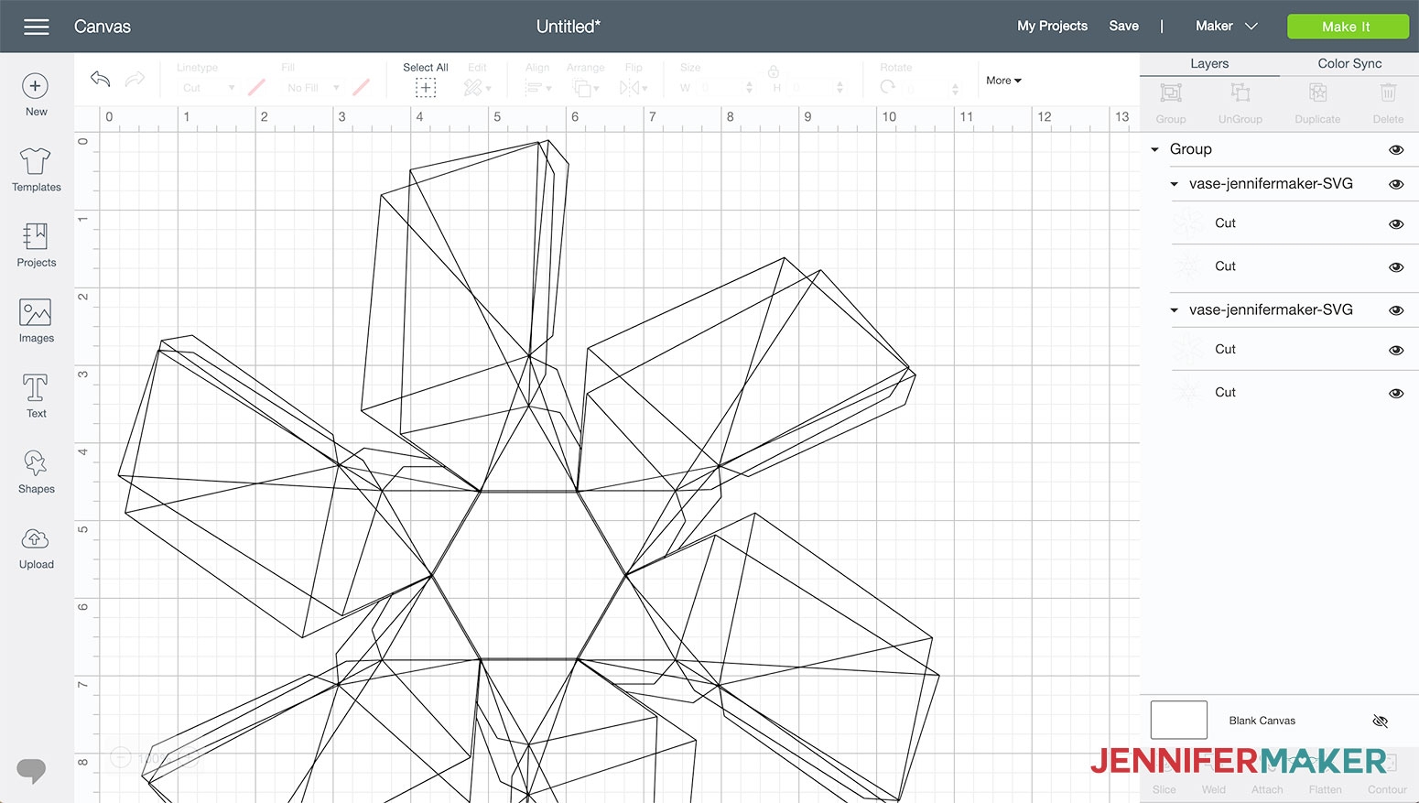Viewport: 1419px width, 803px height.
Task: Collapse the Group layer tree
Action: point(1154,149)
